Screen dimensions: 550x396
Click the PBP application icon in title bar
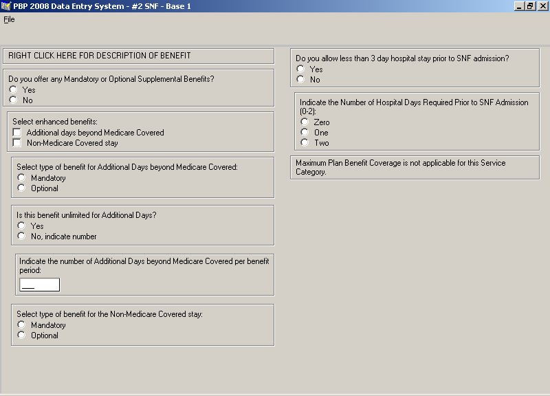(x=6, y=6)
